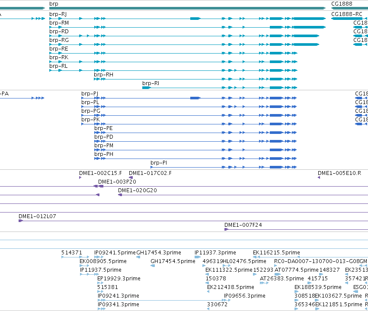Open BAC end label DME1-017C02.F
Screen dimensions: 368x311
pos(150,173)
